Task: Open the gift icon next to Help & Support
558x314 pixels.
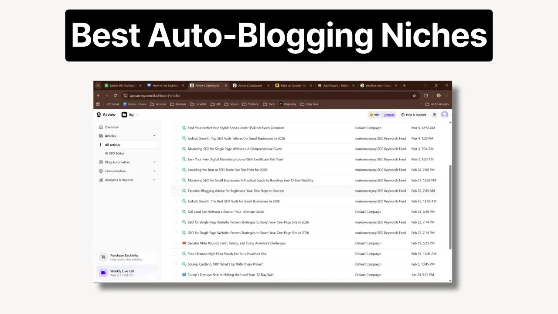Action: pyautogui.click(x=434, y=115)
